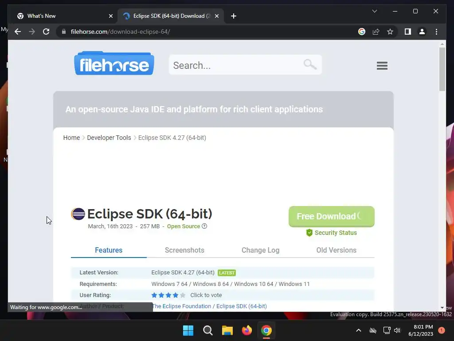Click the OneDrive cloud tray icon
Screen dimensions: 454x341
tap(373, 330)
